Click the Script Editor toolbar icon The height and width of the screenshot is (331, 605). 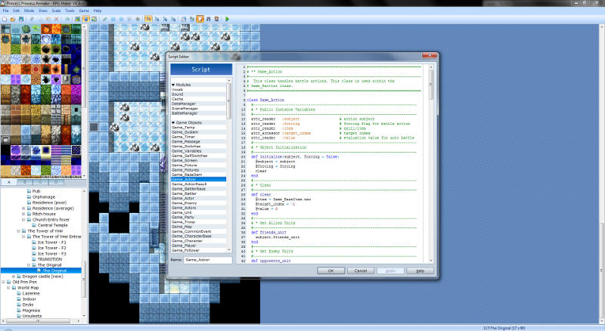point(198,18)
